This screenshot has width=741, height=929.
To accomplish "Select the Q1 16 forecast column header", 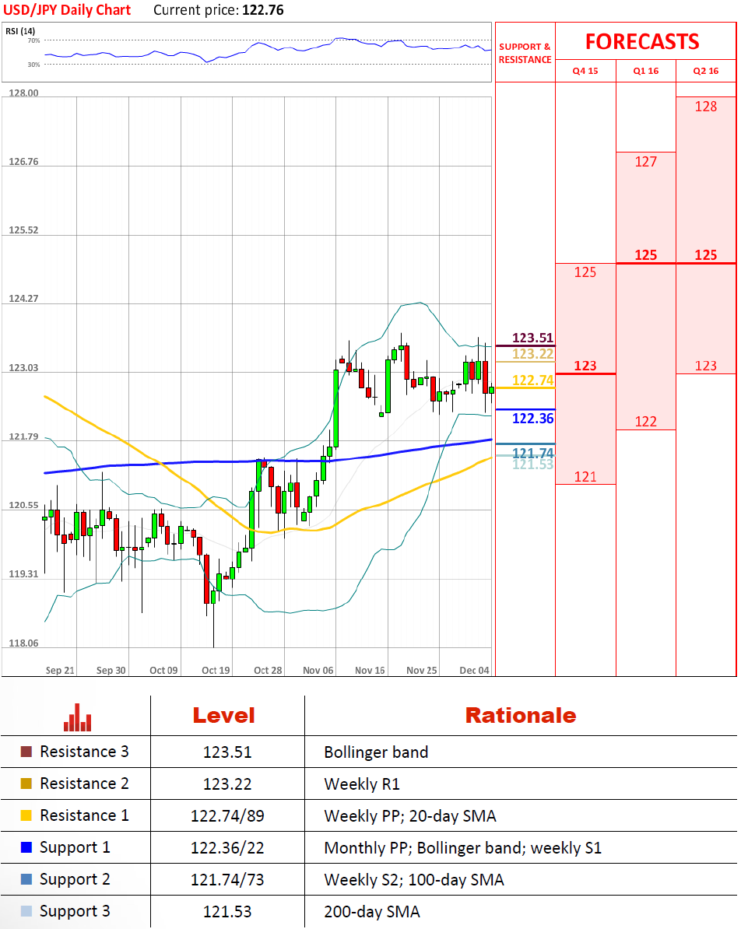I will point(646,71).
